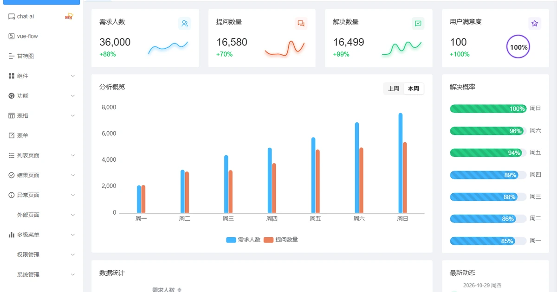Click the 周四 89% progress bar
The width and height of the screenshot is (557, 292).
click(488, 175)
